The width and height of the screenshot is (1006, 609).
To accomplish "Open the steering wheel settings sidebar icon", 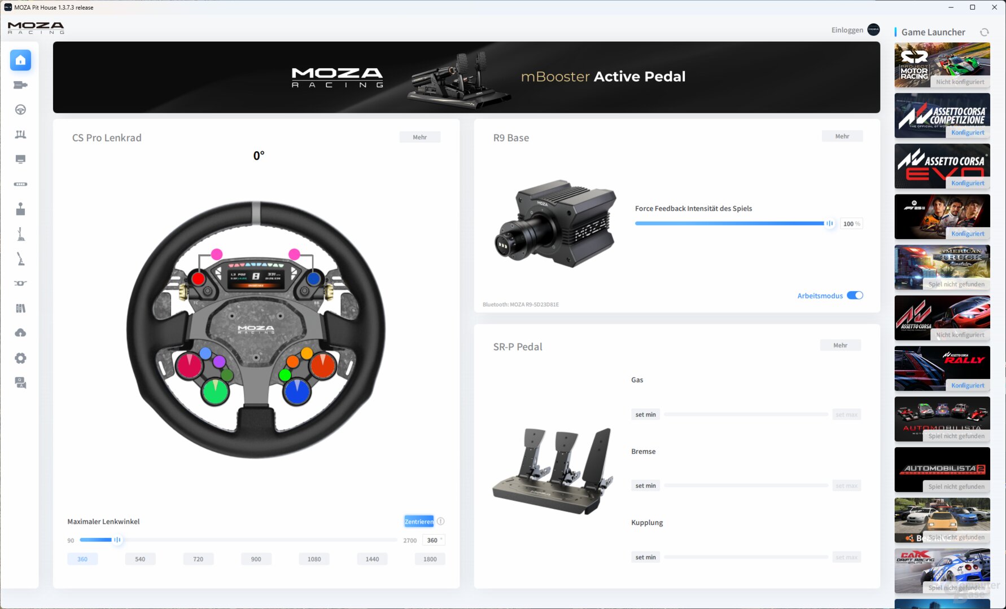I will (x=20, y=110).
